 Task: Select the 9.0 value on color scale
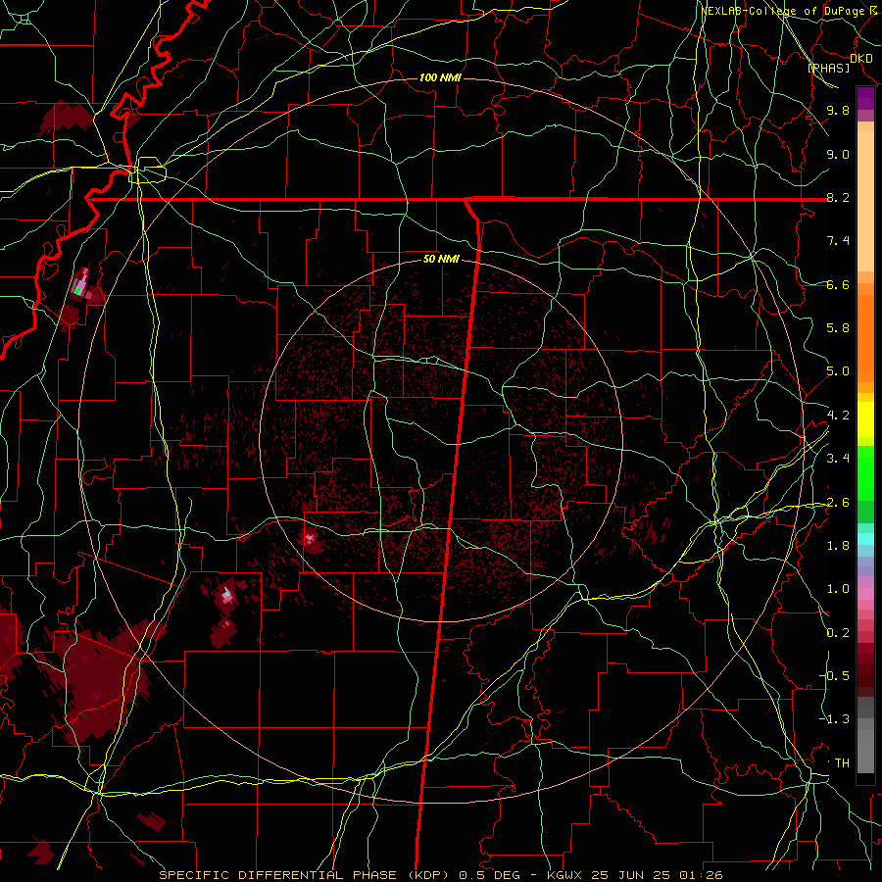click(838, 154)
